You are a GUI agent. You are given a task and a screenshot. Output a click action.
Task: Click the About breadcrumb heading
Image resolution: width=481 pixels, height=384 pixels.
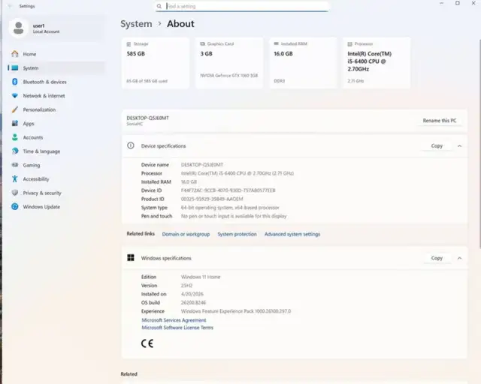click(x=180, y=24)
